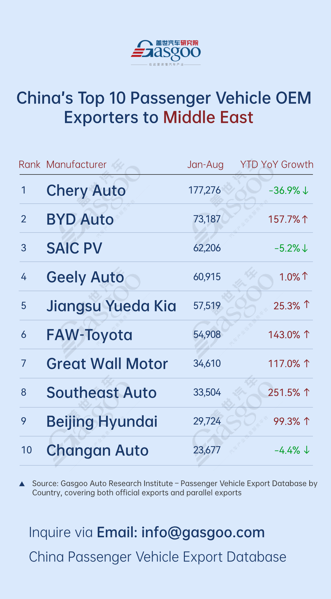Click Great Wall Motor's export figure 34,610
This screenshot has height=599, width=331.
(x=207, y=364)
